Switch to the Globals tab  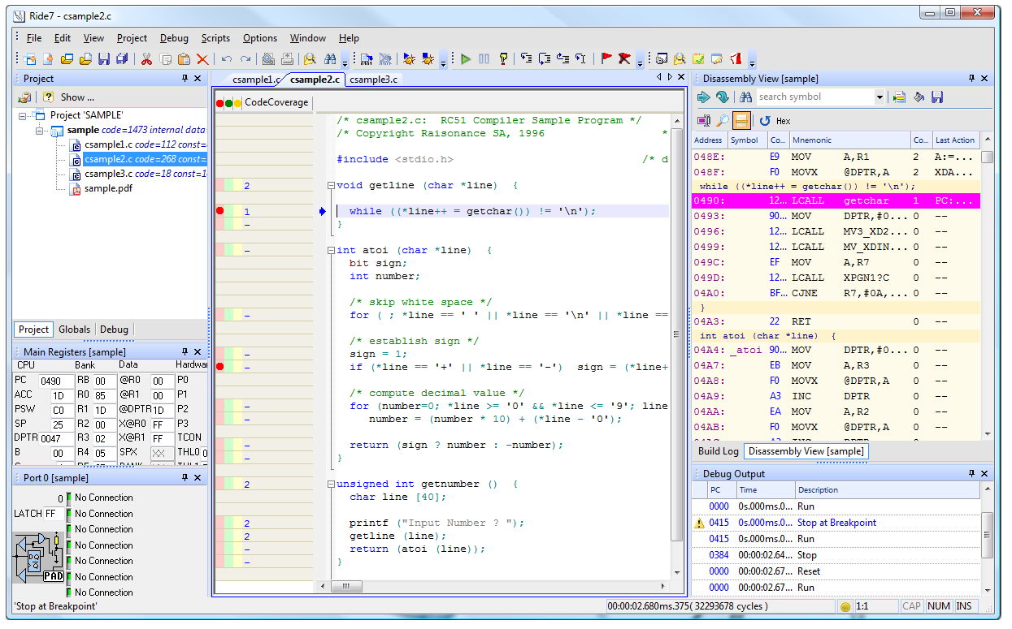pyautogui.click(x=75, y=330)
